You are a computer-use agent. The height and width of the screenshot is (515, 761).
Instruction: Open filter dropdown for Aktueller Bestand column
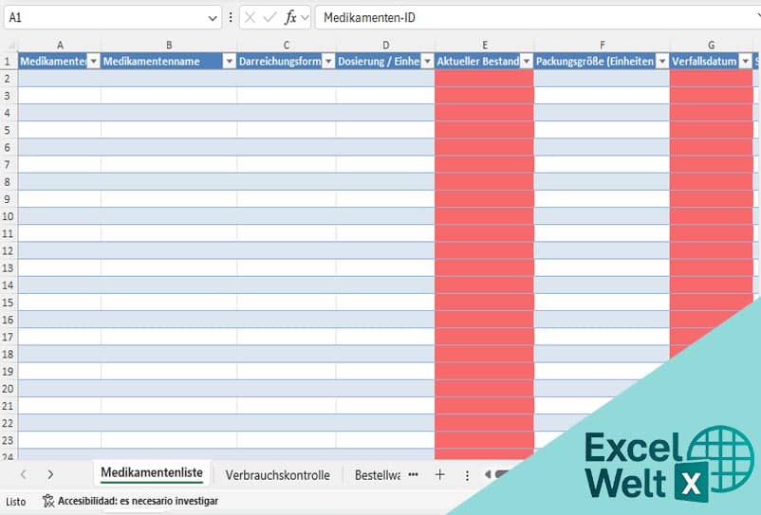tap(527, 61)
